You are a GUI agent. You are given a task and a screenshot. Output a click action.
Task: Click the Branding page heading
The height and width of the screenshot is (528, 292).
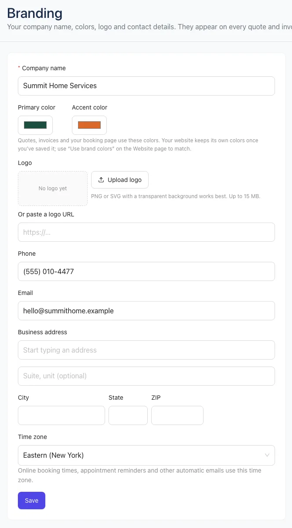coord(35,13)
